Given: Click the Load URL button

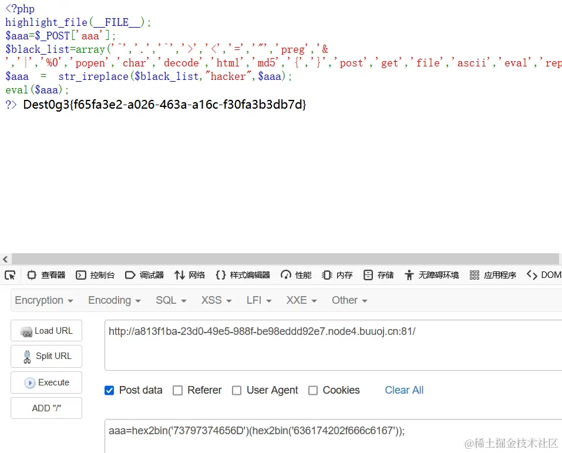Looking at the screenshot, I should pyautogui.click(x=46, y=331).
